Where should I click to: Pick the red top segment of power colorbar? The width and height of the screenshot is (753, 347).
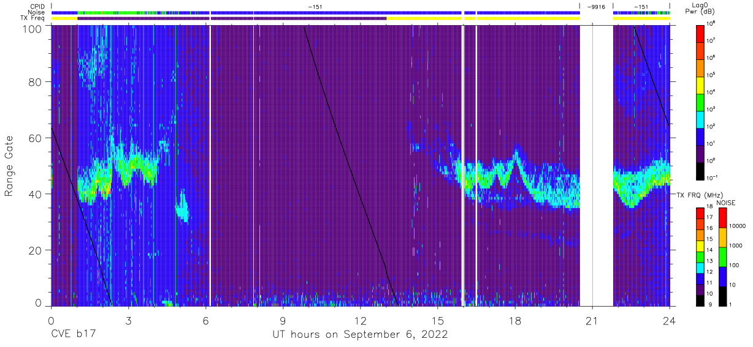click(x=700, y=32)
